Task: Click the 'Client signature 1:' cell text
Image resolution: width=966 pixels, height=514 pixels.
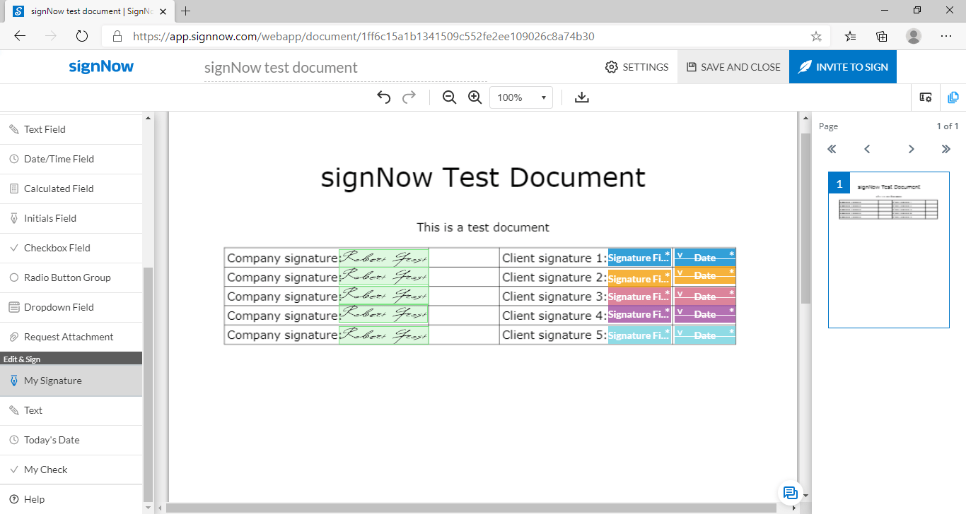Action: coord(554,258)
